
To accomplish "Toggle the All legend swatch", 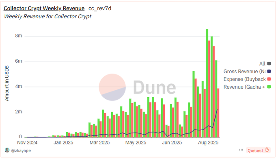I will coord(269,63).
